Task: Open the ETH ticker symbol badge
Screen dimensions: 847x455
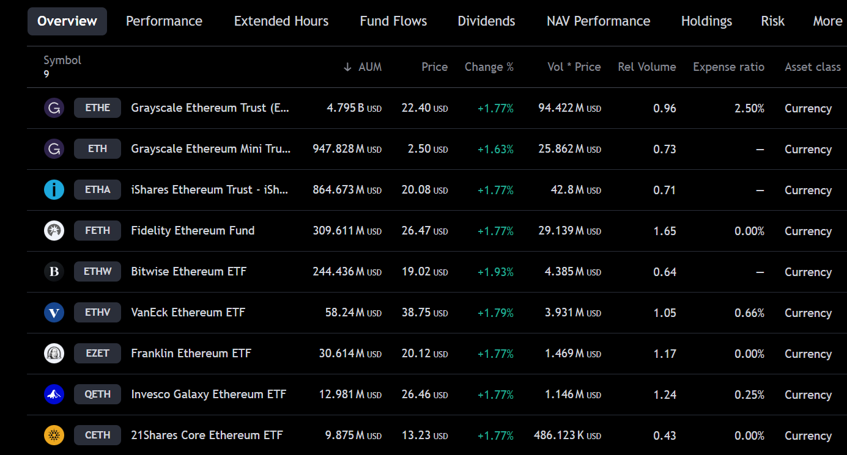Action: (x=98, y=149)
